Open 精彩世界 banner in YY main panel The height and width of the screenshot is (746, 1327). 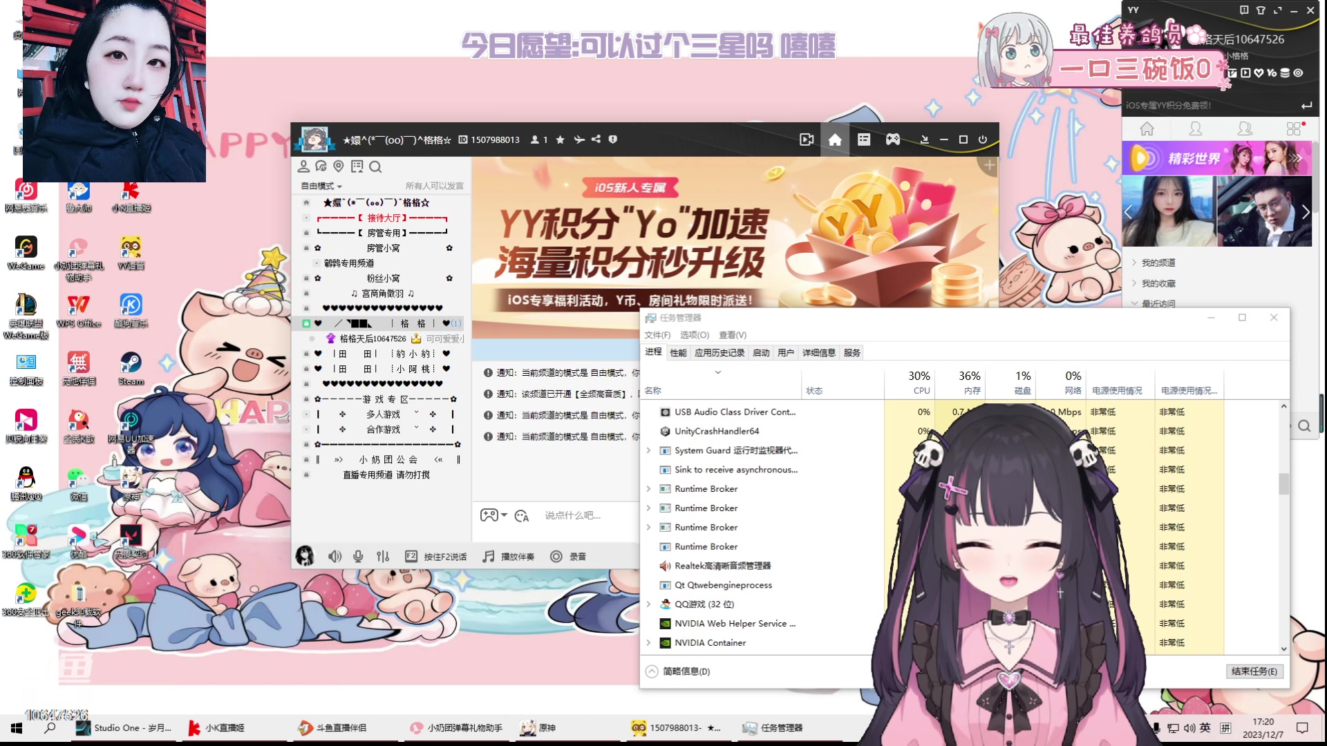[1216, 158]
